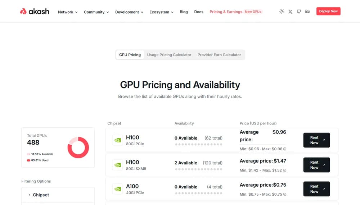The width and height of the screenshot is (360, 205).
Task: Open the Discord icon link
Action: [307, 12]
